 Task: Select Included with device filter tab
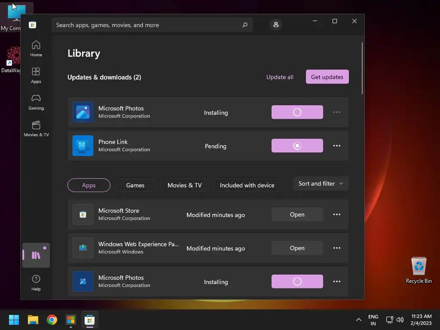247,185
